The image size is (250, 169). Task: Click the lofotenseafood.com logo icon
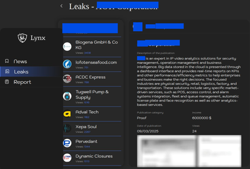pos(67,64)
